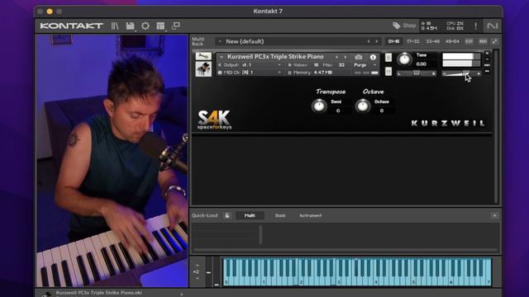This screenshot has width=529, height=297.
Task: Click the S4K spaceforkeys logo
Action: point(214,120)
